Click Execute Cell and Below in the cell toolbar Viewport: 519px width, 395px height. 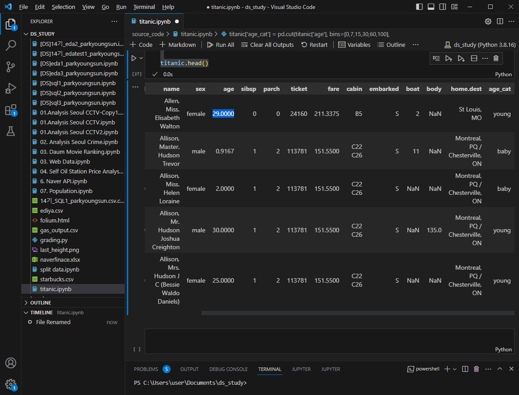tap(461, 58)
